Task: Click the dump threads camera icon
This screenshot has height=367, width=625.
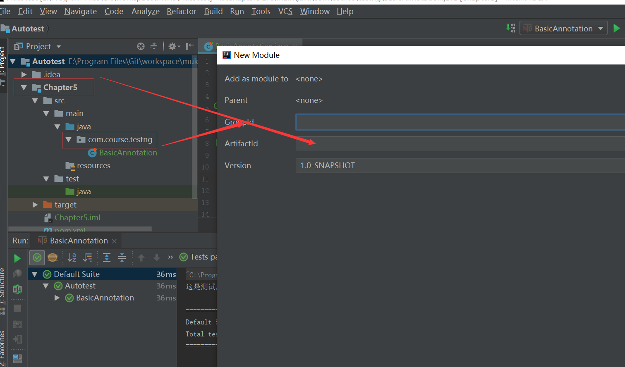Action: click(x=17, y=324)
